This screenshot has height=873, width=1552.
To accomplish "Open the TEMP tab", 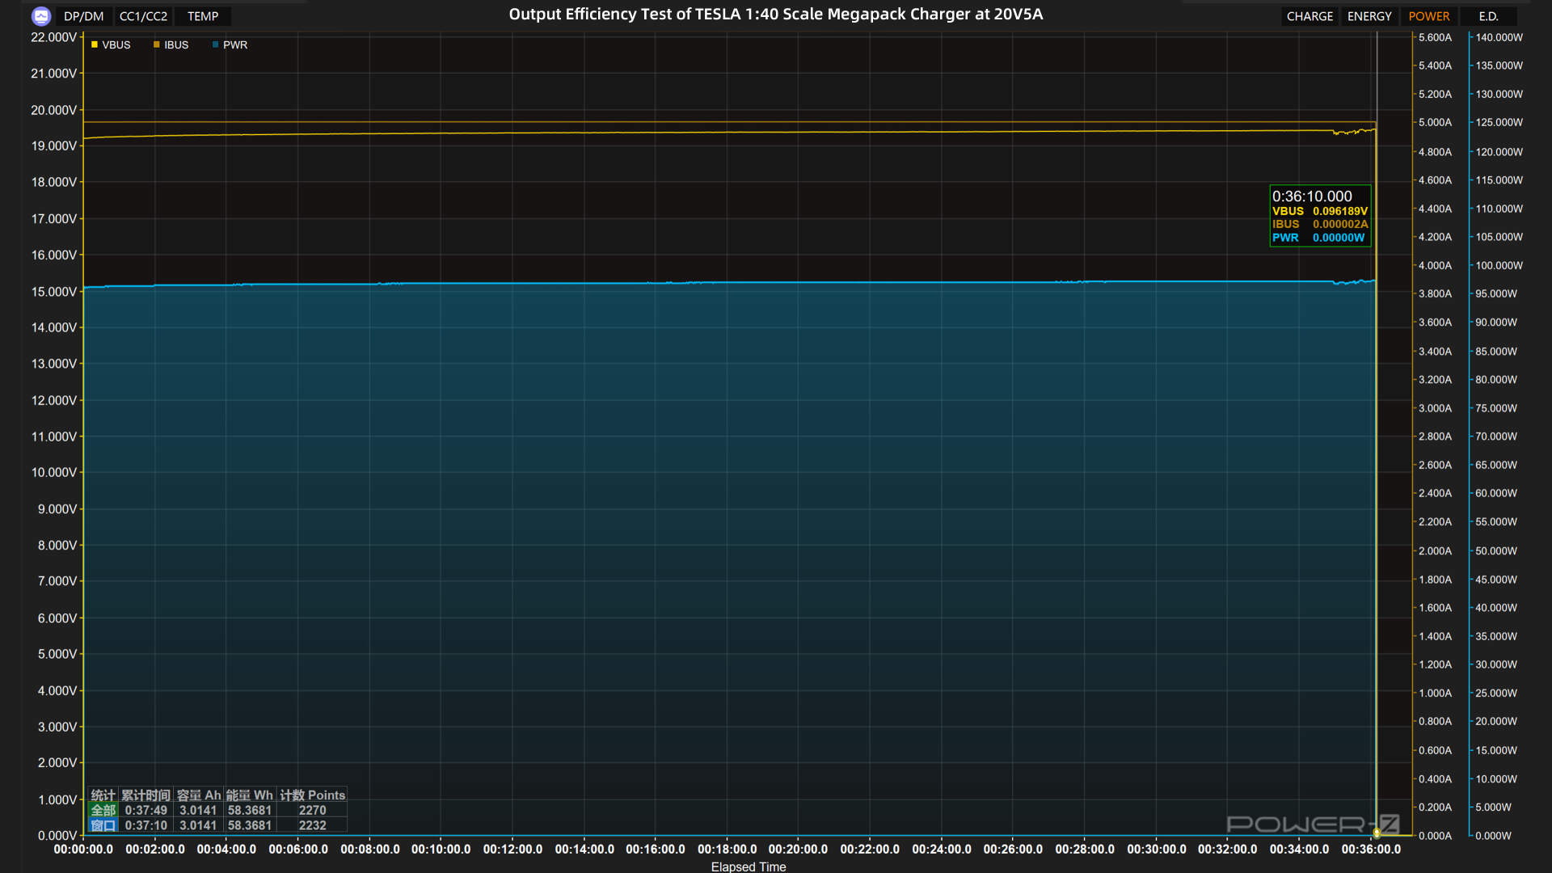I will 203,16.
